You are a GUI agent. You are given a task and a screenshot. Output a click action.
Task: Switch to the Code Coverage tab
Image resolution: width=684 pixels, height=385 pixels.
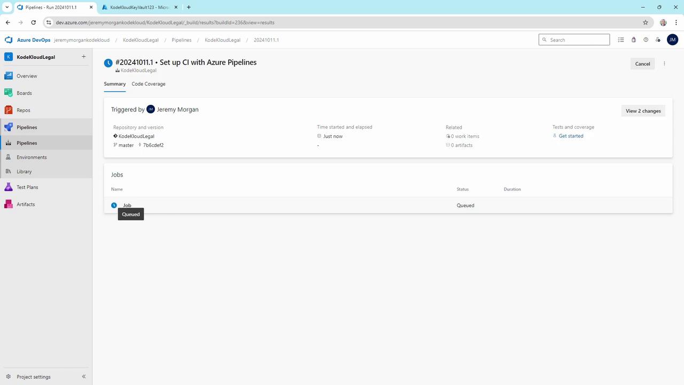(x=149, y=84)
